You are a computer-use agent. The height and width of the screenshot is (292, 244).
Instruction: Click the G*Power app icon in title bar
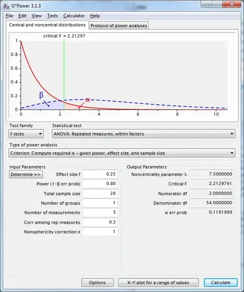point(6,6)
